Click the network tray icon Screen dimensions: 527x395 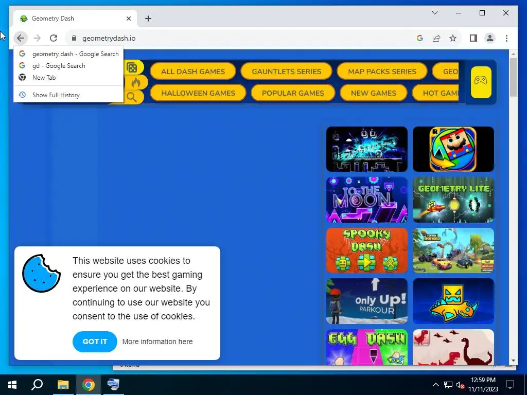(448, 385)
